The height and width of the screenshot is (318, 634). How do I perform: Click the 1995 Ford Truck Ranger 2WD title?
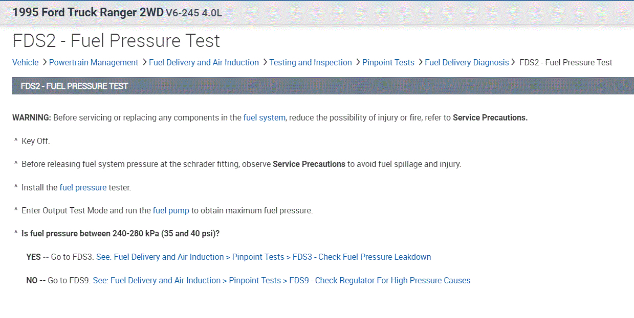coord(88,13)
